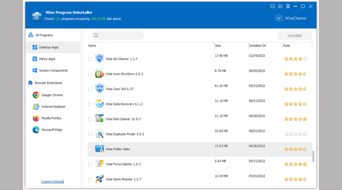Click the Wise Force Deleter trash icon

[x=100, y=164]
